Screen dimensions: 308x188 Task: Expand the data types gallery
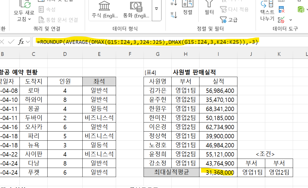(156, 9)
